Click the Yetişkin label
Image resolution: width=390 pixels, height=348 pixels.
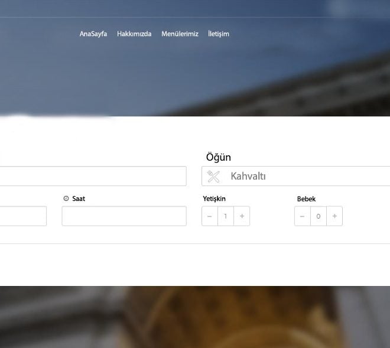click(x=214, y=199)
